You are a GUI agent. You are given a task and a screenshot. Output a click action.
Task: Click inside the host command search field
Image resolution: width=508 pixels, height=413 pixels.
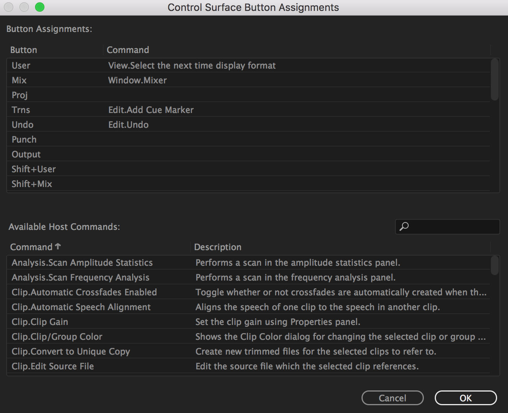tap(448, 226)
